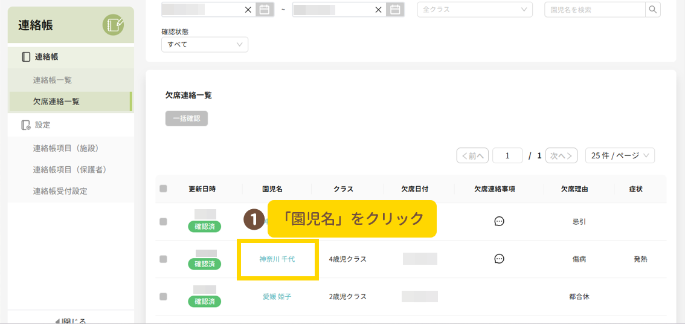Screen dimensions: 685x324
Task: Check the row checkbox for 神奈川 千代
Action: (x=163, y=259)
